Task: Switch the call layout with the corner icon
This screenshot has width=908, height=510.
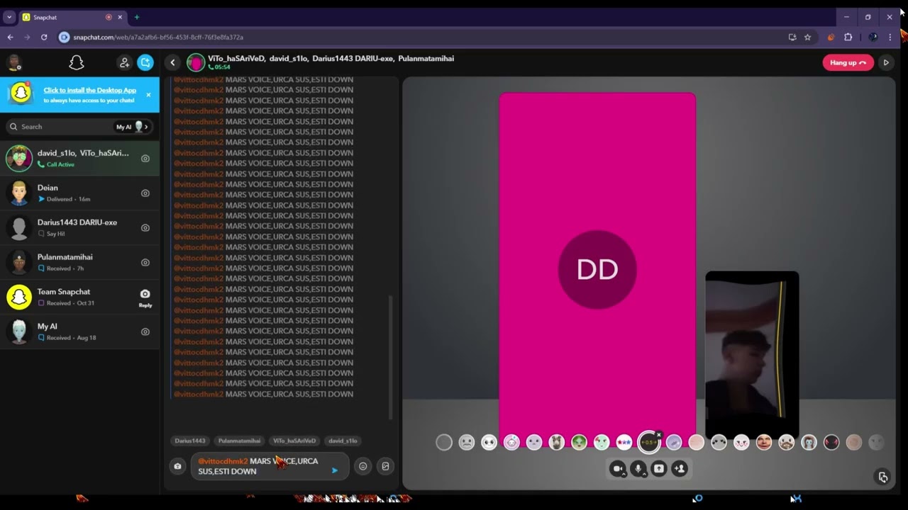Action: pyautogui.click(x=883, y=477)
